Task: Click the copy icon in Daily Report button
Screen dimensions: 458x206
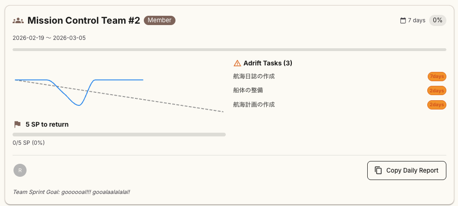Action: point(378,170)
